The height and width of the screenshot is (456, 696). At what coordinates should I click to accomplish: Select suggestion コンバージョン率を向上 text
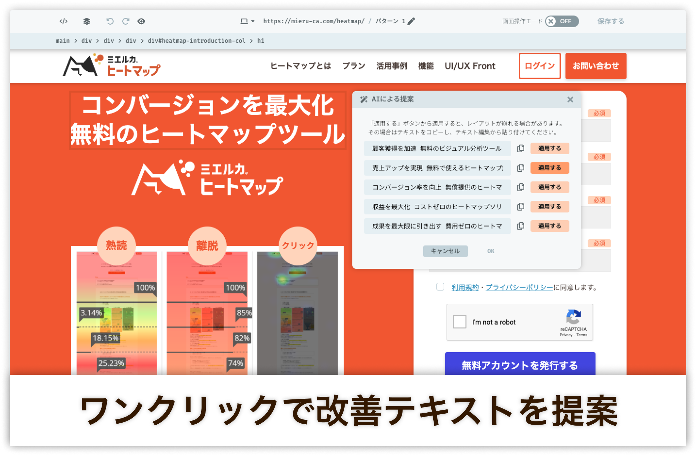click(x=437, y=187)
